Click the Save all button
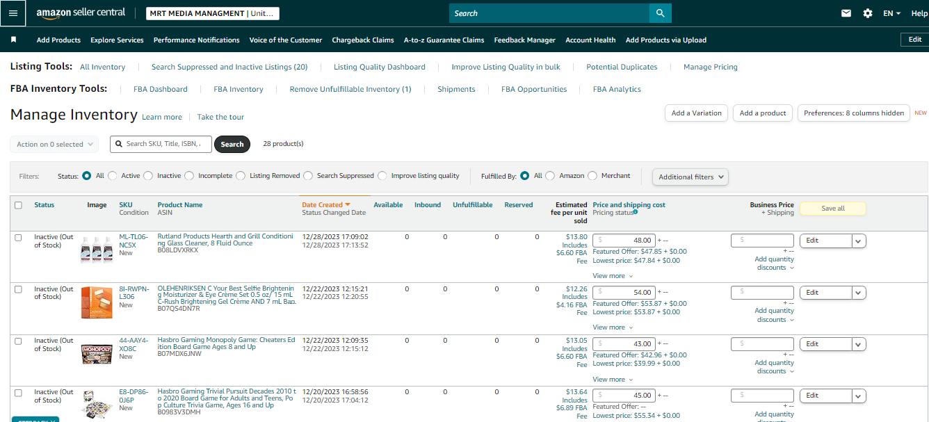Viewport: 929px width, 422px height. click(x=833, y=209)
